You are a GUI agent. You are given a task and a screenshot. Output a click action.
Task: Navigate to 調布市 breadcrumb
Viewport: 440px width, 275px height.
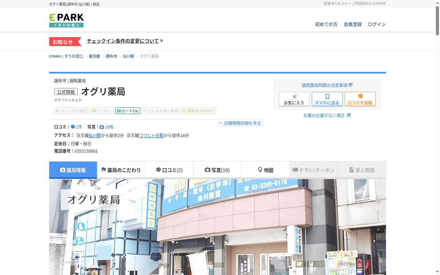click(x=111, y=56)
